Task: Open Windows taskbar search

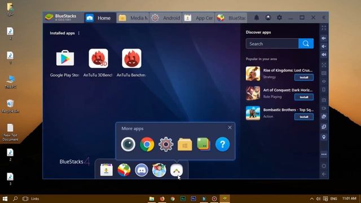Action: click(15, 198)
